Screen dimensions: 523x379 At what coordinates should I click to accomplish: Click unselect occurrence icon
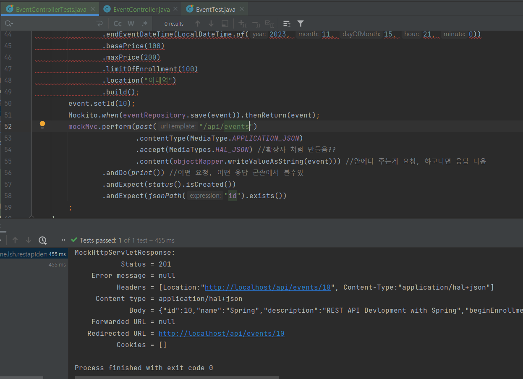[x=256, y=24]
